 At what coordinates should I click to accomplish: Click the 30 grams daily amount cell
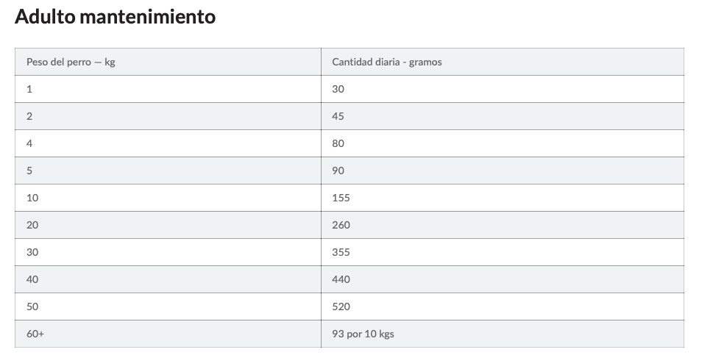[503, 89]
